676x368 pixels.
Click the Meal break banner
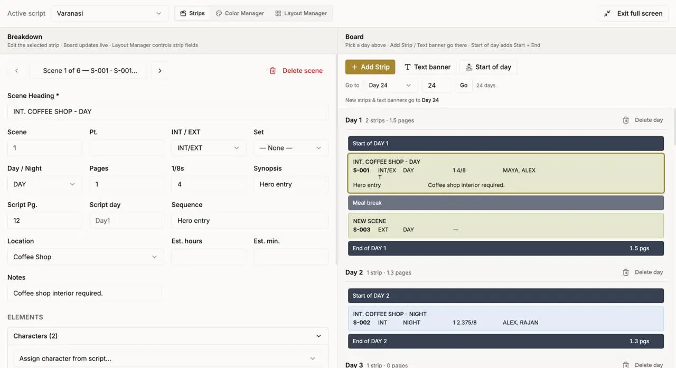click(506, 203)
